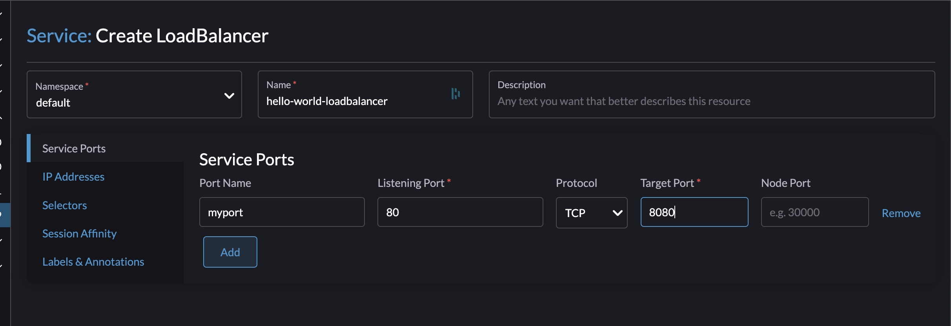
Task: Edit the Listening Port value 80
Action: [460, 212]
